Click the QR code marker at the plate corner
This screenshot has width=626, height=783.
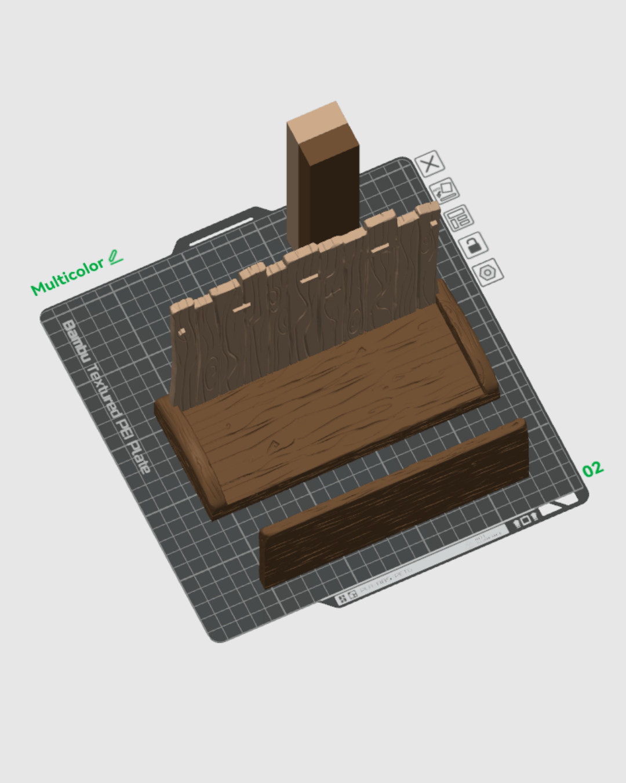[352, 595]
